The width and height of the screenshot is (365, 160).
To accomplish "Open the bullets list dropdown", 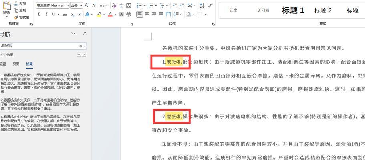I will click(x=145, y=5).
